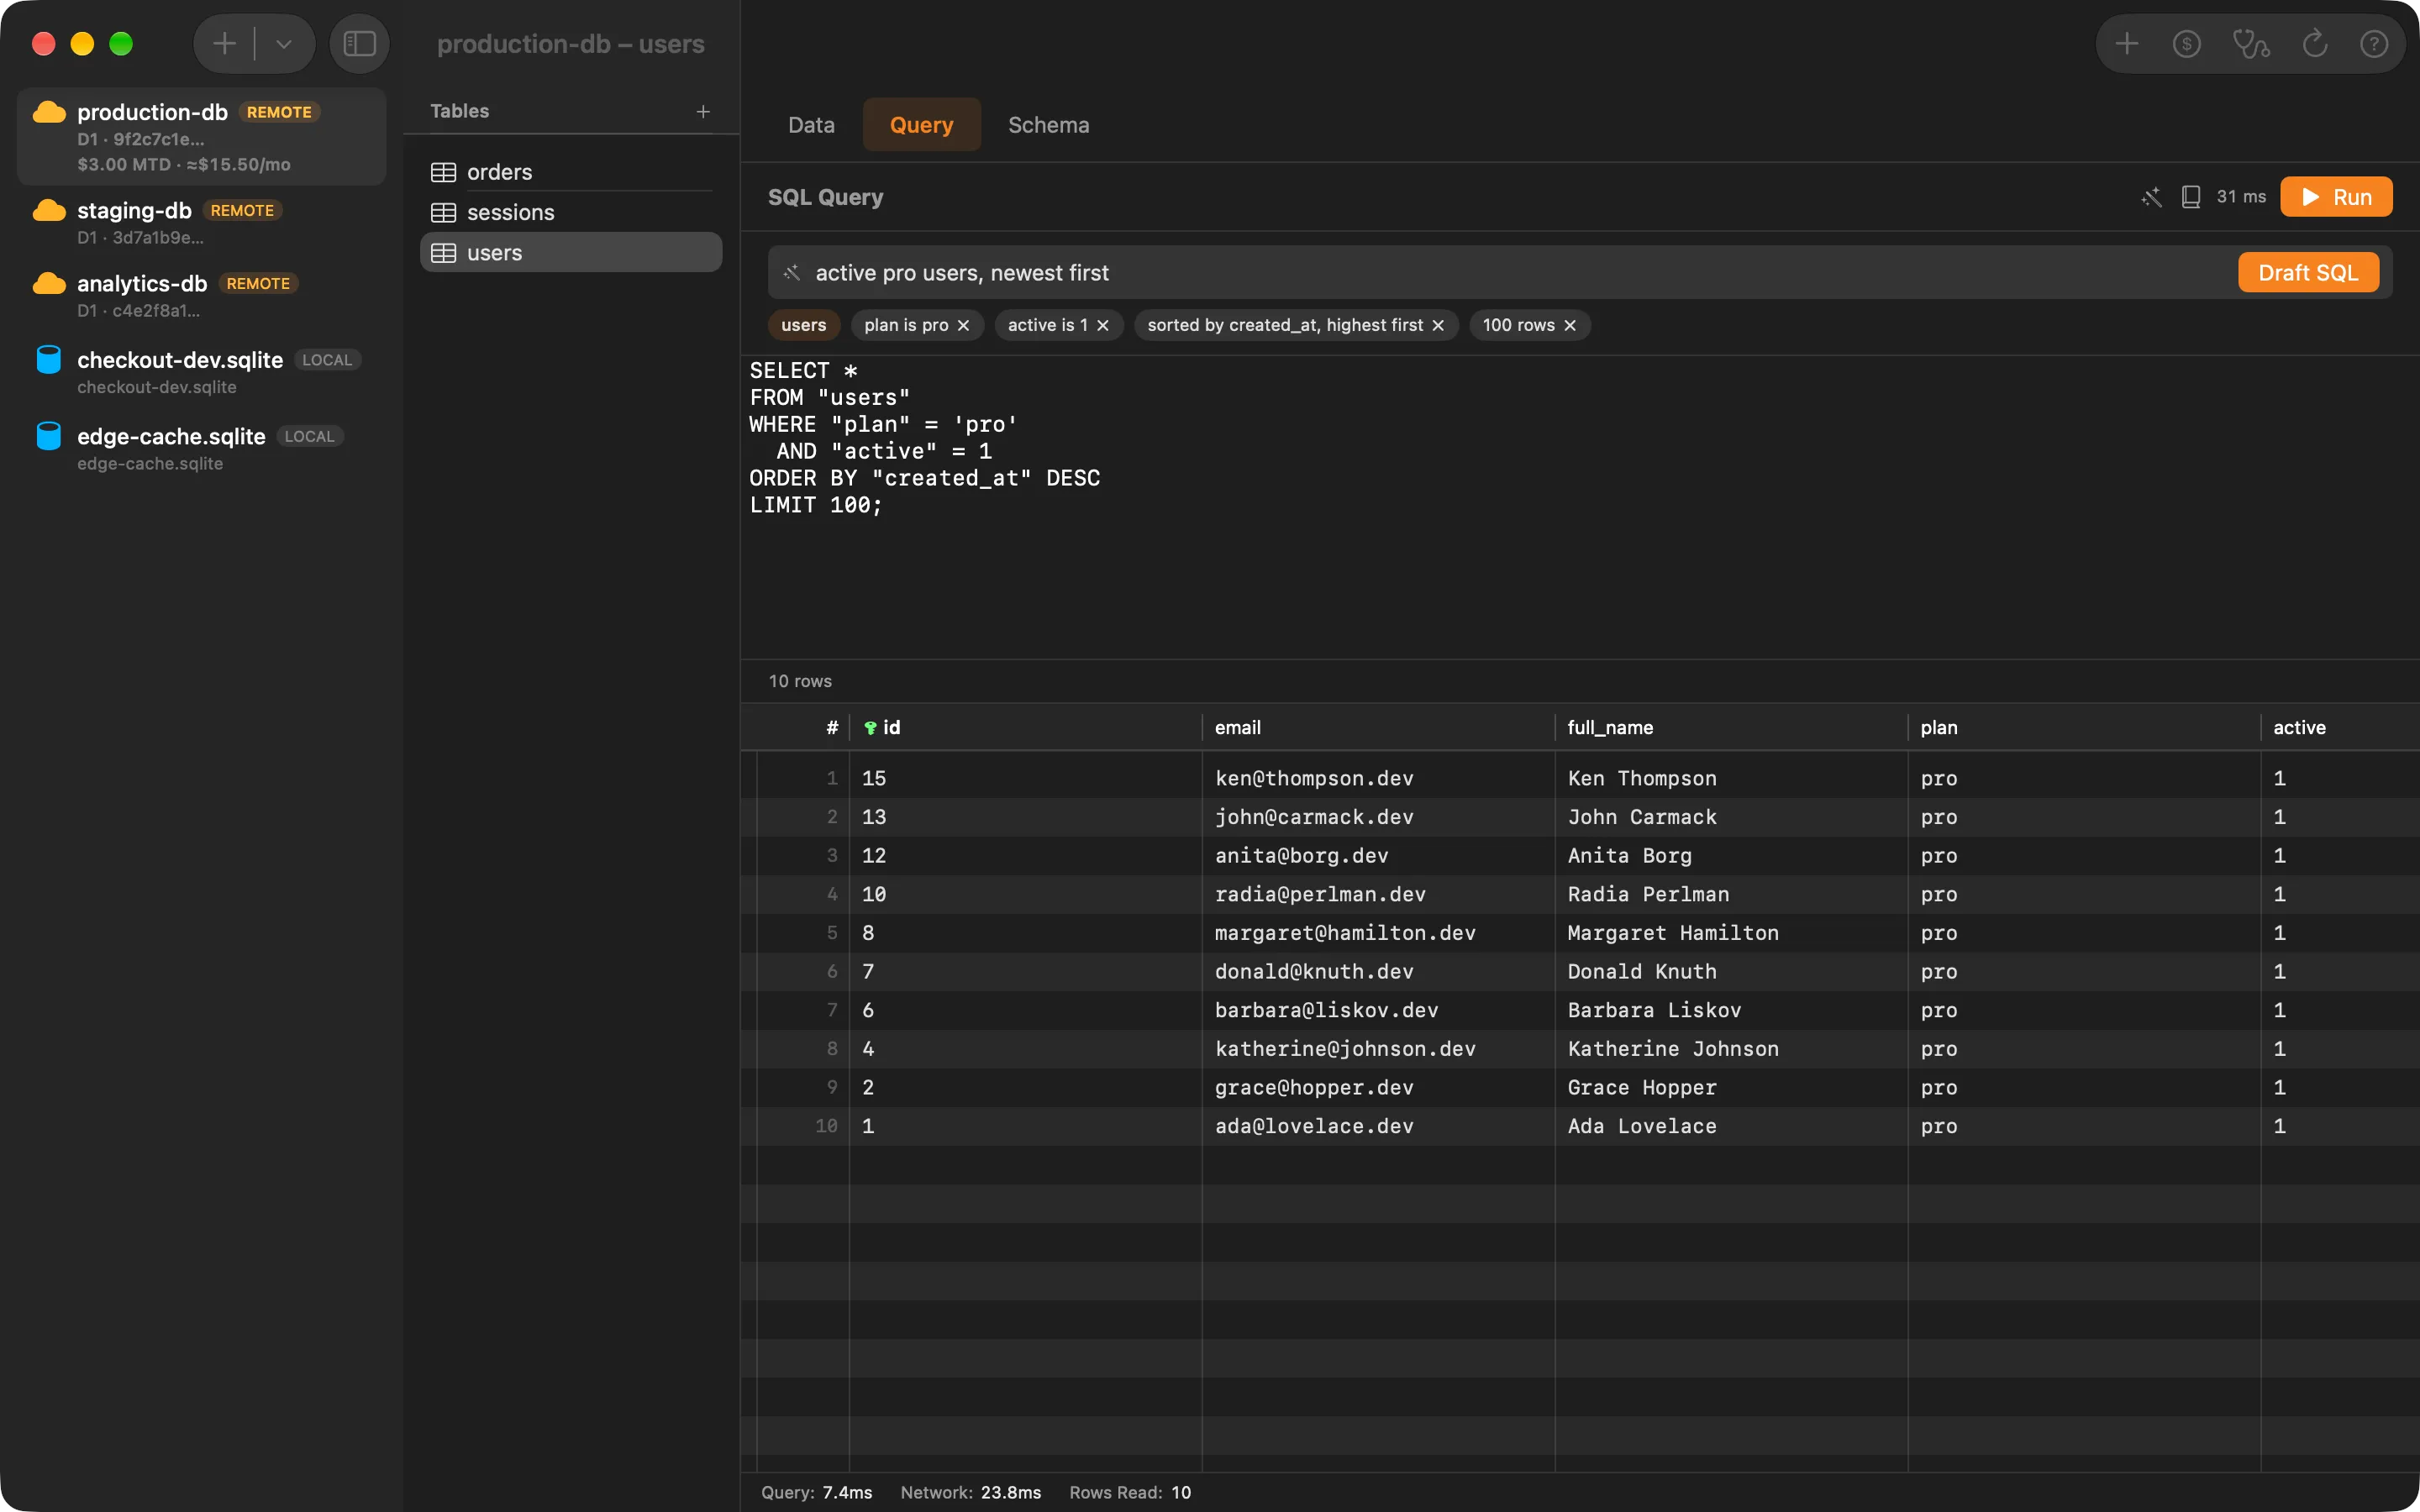Click the 'margaret@hamilton.dev' cell
Screen dimensions: 2420x1512
coord(1378,934)
